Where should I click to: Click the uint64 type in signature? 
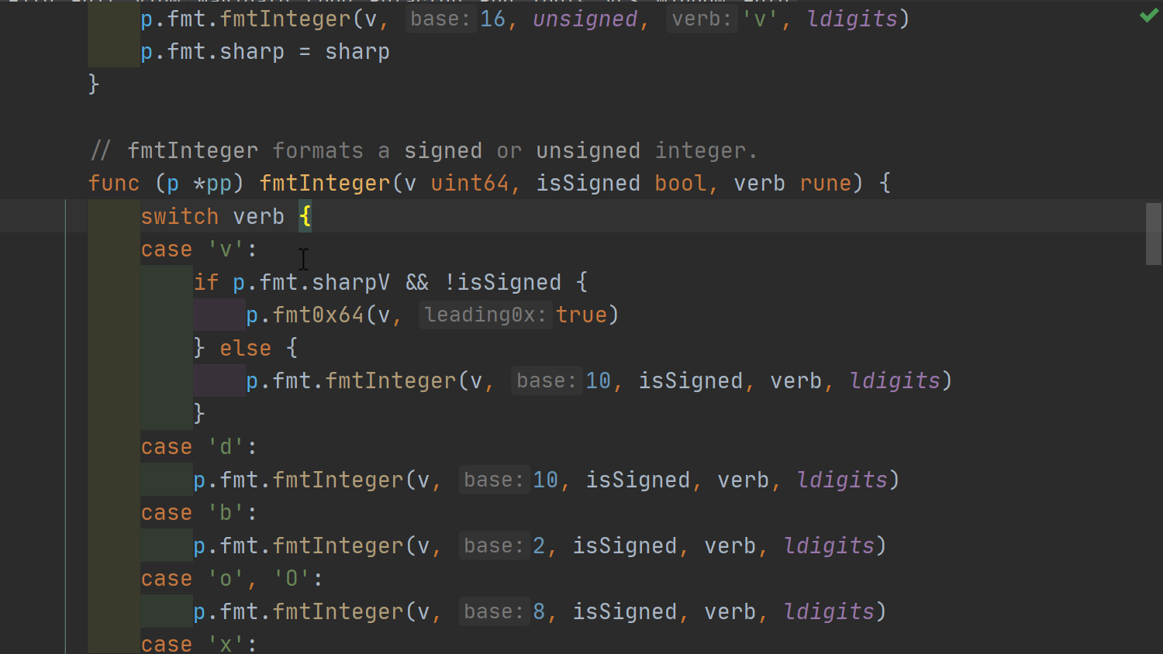pyautogui.click(x=470, y=184)
